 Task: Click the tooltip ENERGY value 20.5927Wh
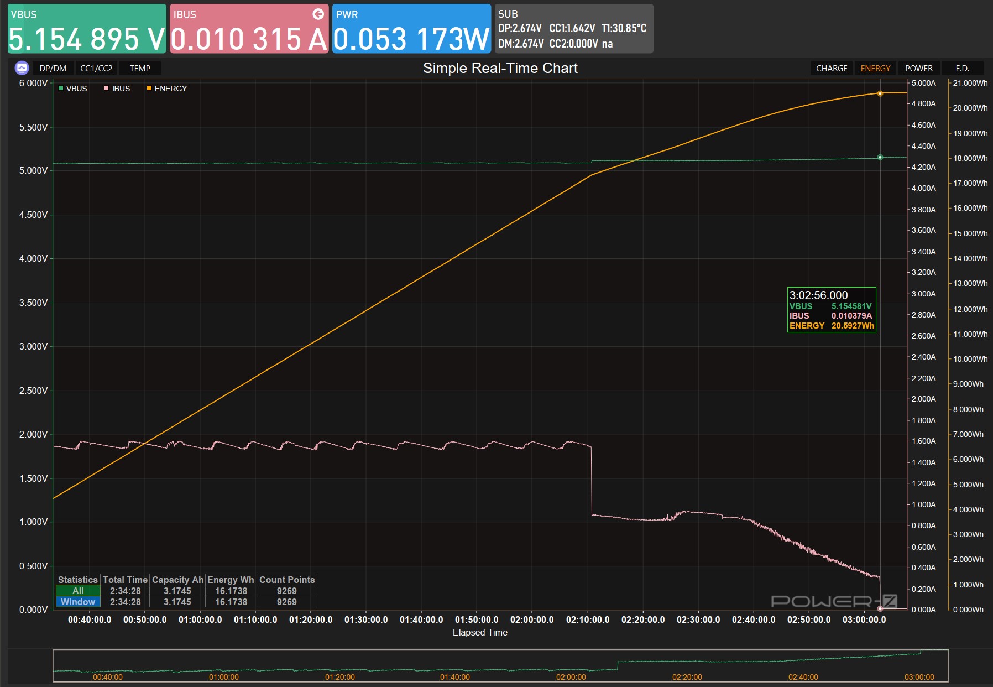[853, 326]
